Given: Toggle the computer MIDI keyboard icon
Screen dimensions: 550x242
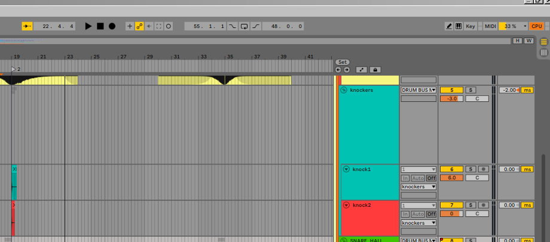Looking at the screenshot, I should click(458, 26).
